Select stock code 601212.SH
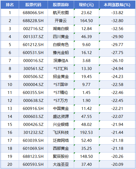This screenshot has width=136, height=169. coord(33,45)
